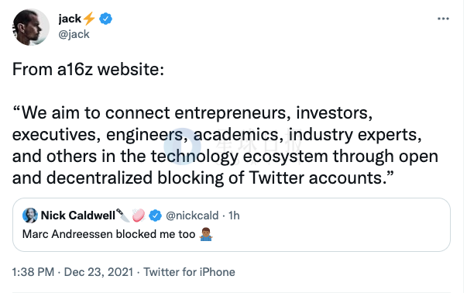Open quoted tweet 'Marc Andreessen blocked me too'
Screen dimensions: 467x293
pos(232,225)
